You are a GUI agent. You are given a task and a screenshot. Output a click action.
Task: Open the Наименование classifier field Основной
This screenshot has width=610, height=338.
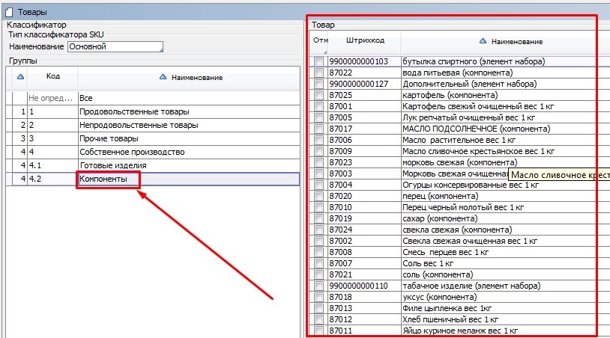[x=115, y=46]
